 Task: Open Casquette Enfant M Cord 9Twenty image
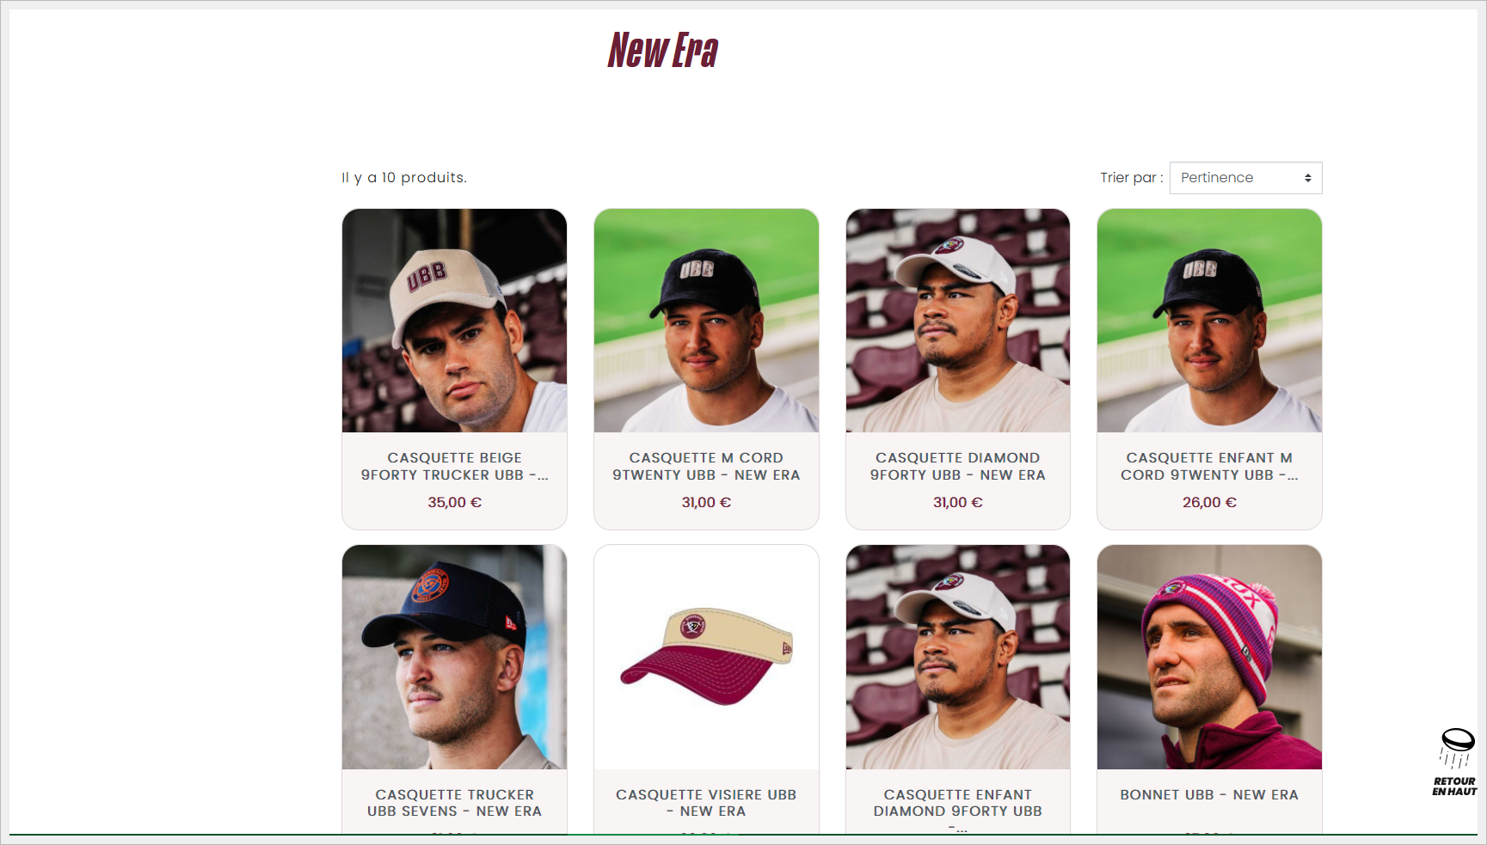[x=1209, y=321]
